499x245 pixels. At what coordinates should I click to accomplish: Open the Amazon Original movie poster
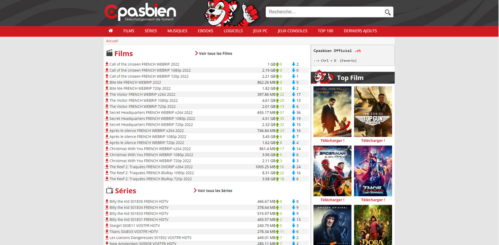(332, 225)
